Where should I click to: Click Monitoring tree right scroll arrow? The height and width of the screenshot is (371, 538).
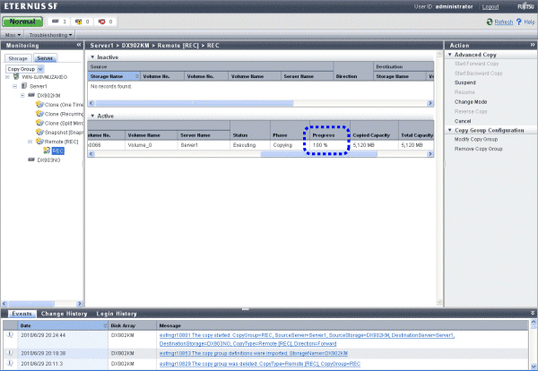80,304
